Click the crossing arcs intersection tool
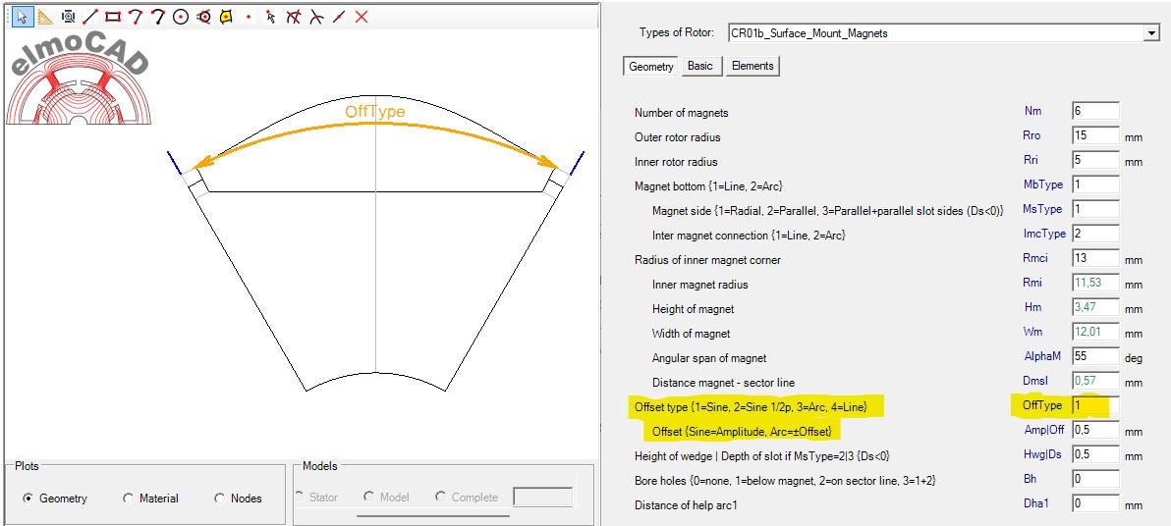1171x526 pixels. click(316, 16)
